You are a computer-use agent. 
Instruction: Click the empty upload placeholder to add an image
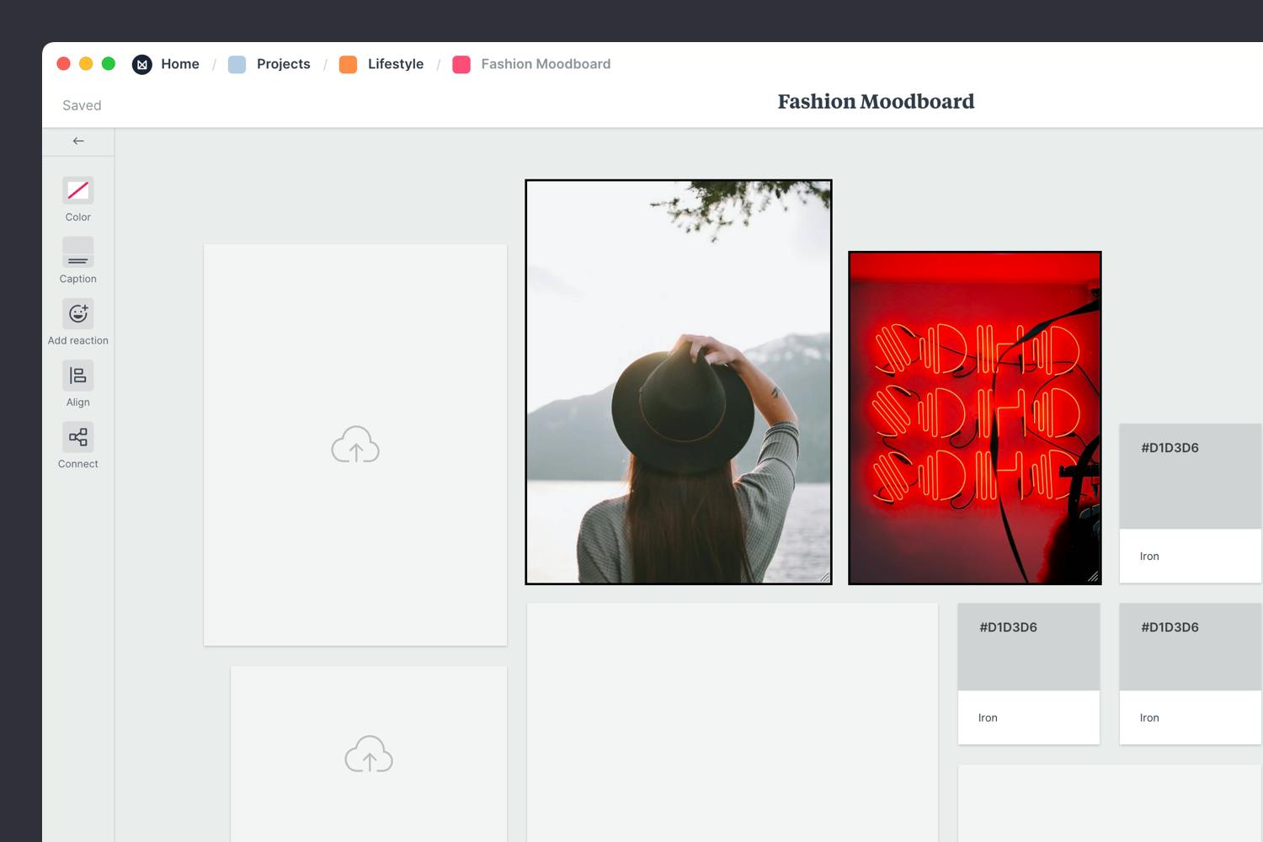354,445
